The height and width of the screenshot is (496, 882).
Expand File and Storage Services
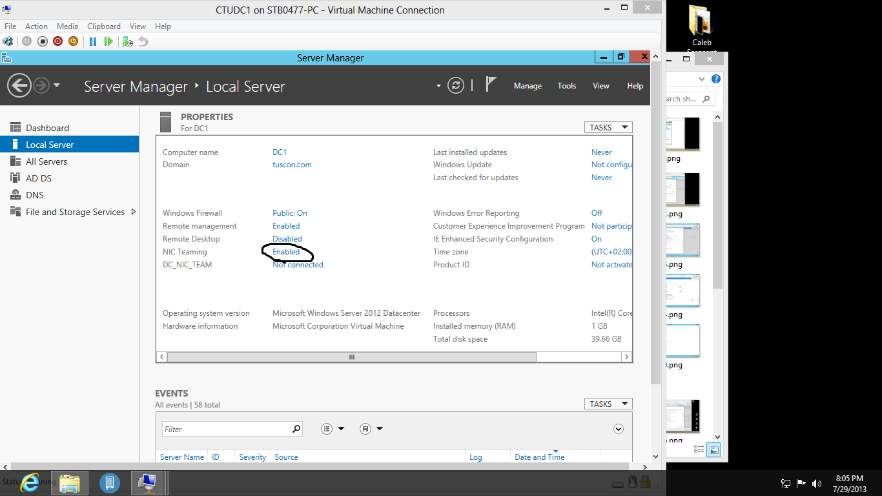tap(134, 212)
